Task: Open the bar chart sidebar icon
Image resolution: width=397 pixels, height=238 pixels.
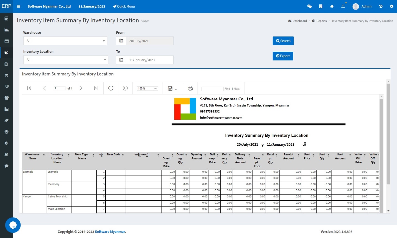Action: (x=6, y=109)
